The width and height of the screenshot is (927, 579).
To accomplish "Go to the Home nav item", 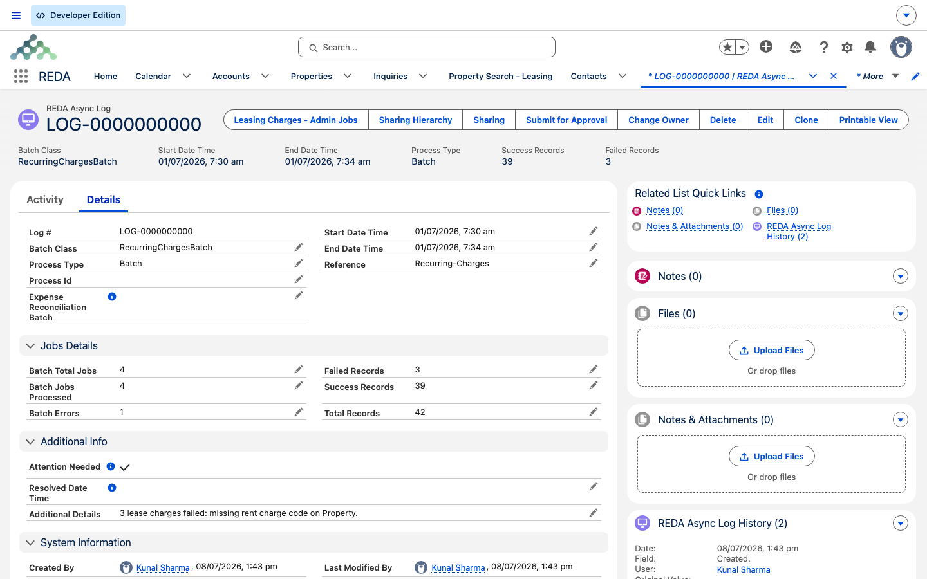I will (x=106, y=77).
